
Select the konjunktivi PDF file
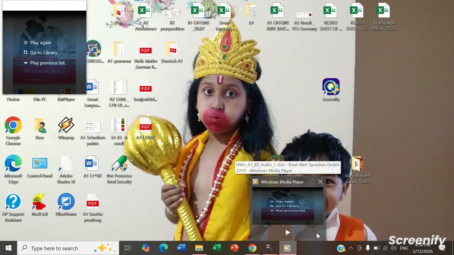(x=145, y=90)
